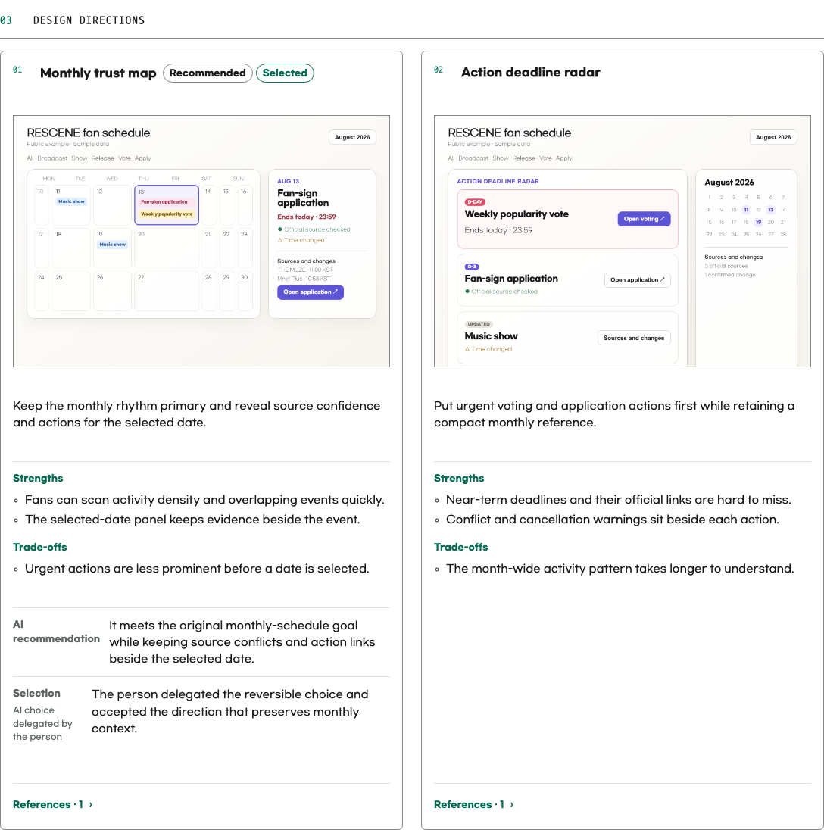Viewport: 824px width, 830px height.
Task: Click Music show chip on day 11
Action: pos(71,201)
